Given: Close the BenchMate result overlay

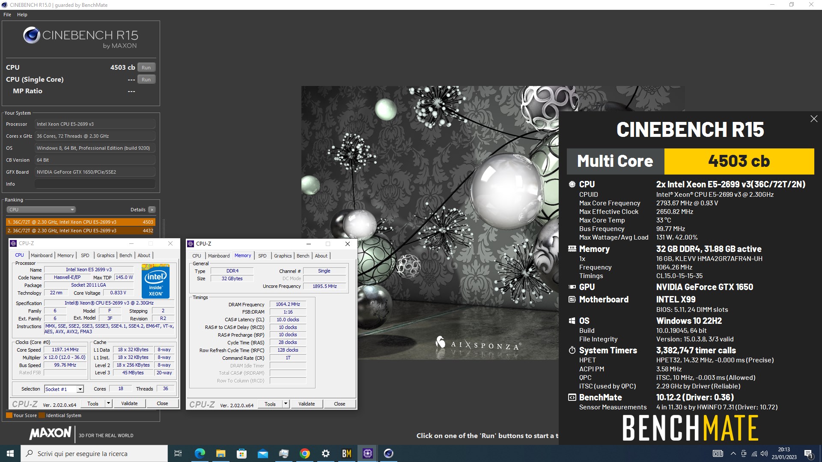Looking at the screenshot, I should coord(814,119).
